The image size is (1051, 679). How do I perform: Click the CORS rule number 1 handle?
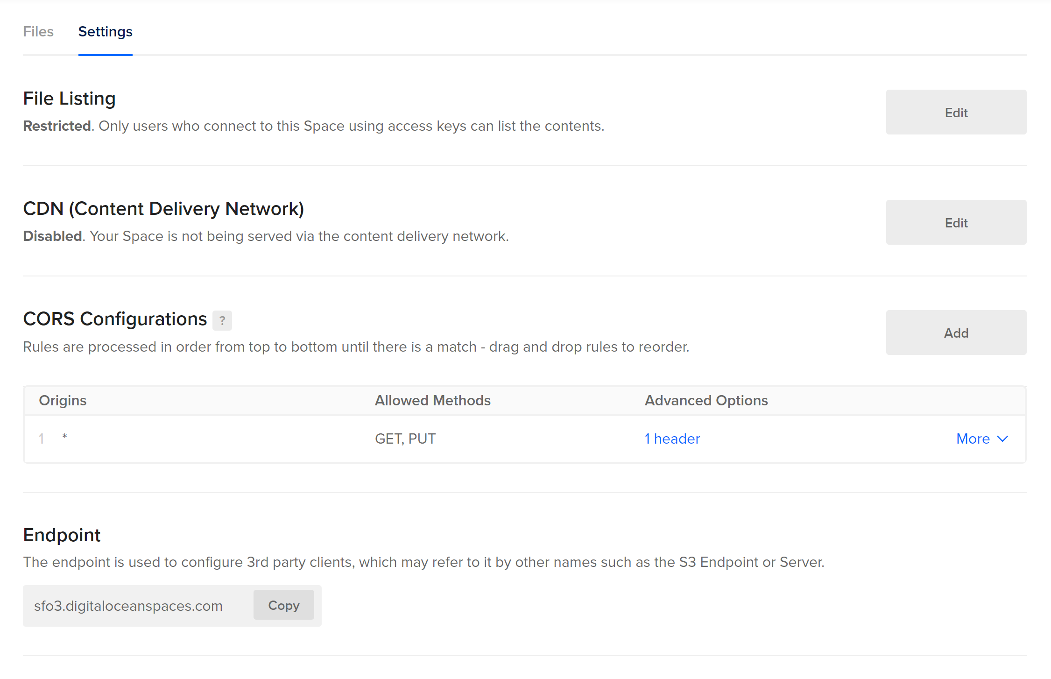(42, 439)
